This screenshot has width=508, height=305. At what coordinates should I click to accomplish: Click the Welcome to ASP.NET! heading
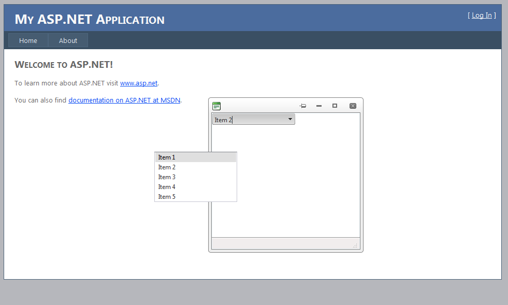[64, 65]
